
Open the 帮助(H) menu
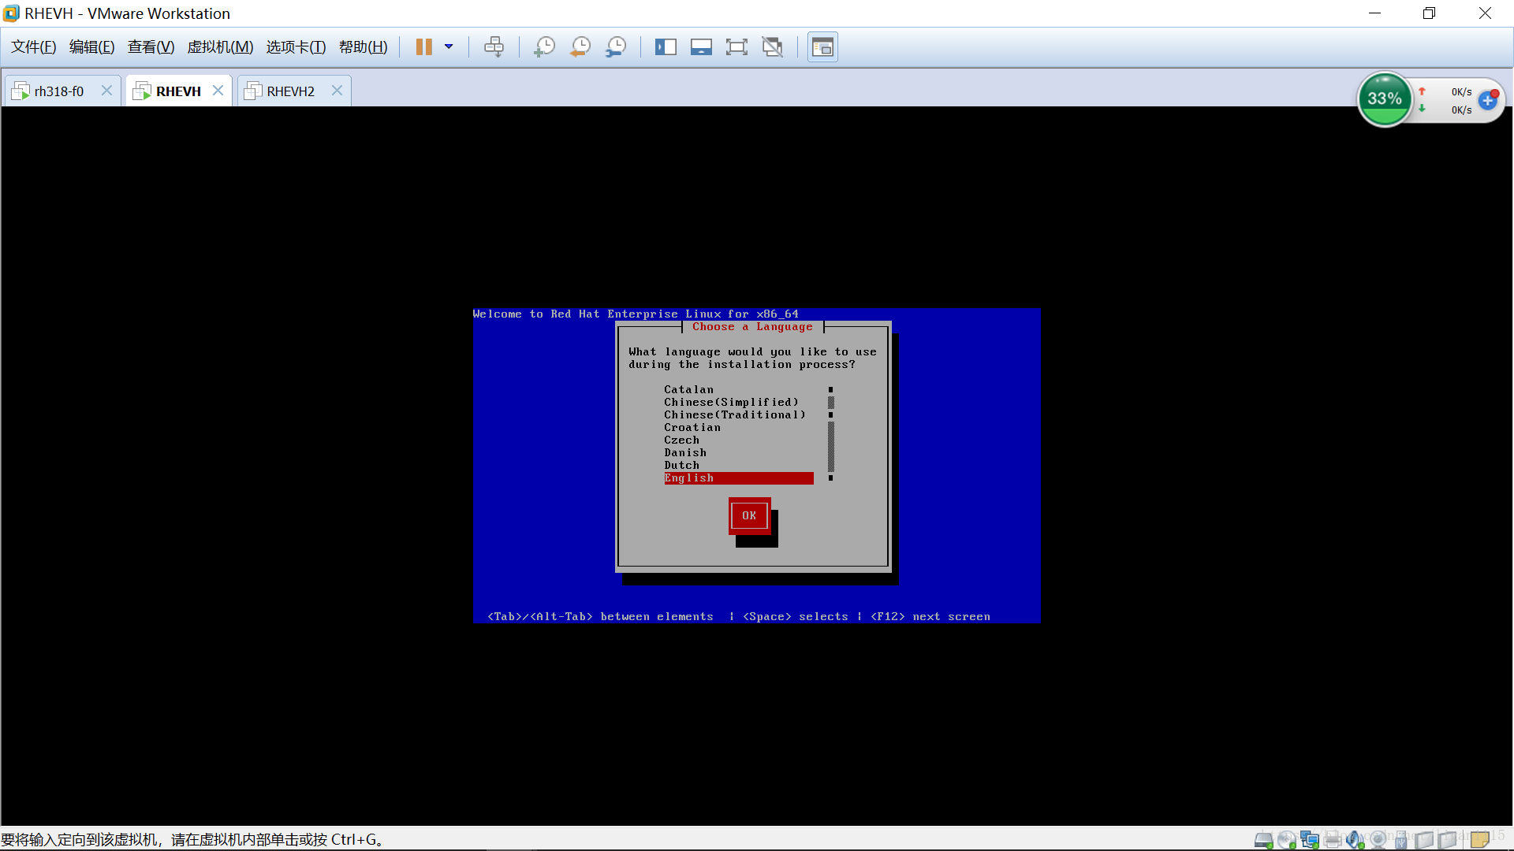point(363,47)
